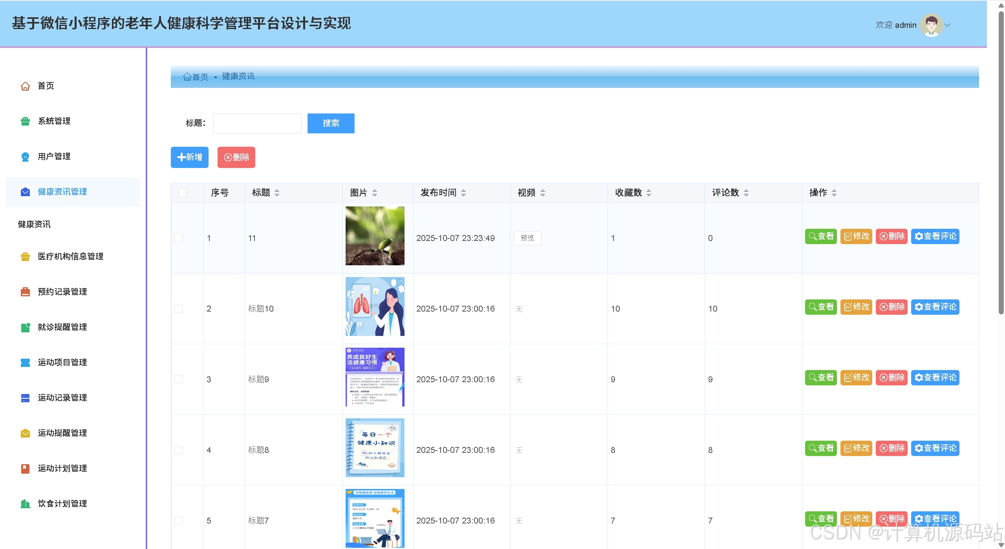The height and width of the screenshot is (549, 1005).
Task: Check the checkbox for row 标题10
Action: tap(178, 309)
